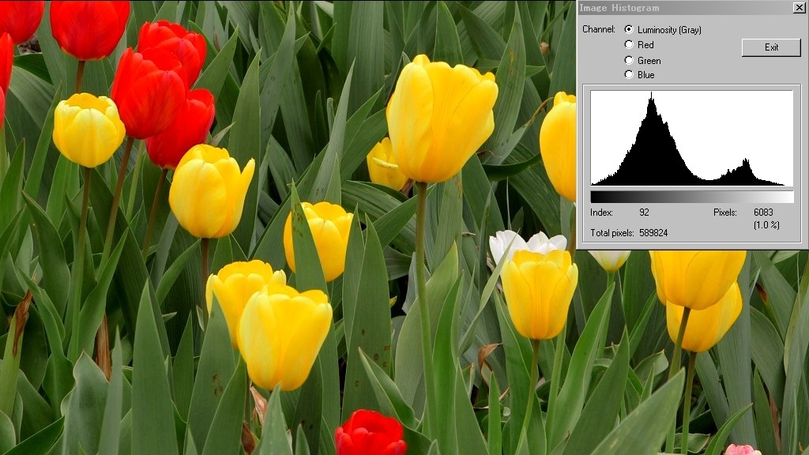Select the Luminosity (Gray) channel radio button

click(628, 29)
